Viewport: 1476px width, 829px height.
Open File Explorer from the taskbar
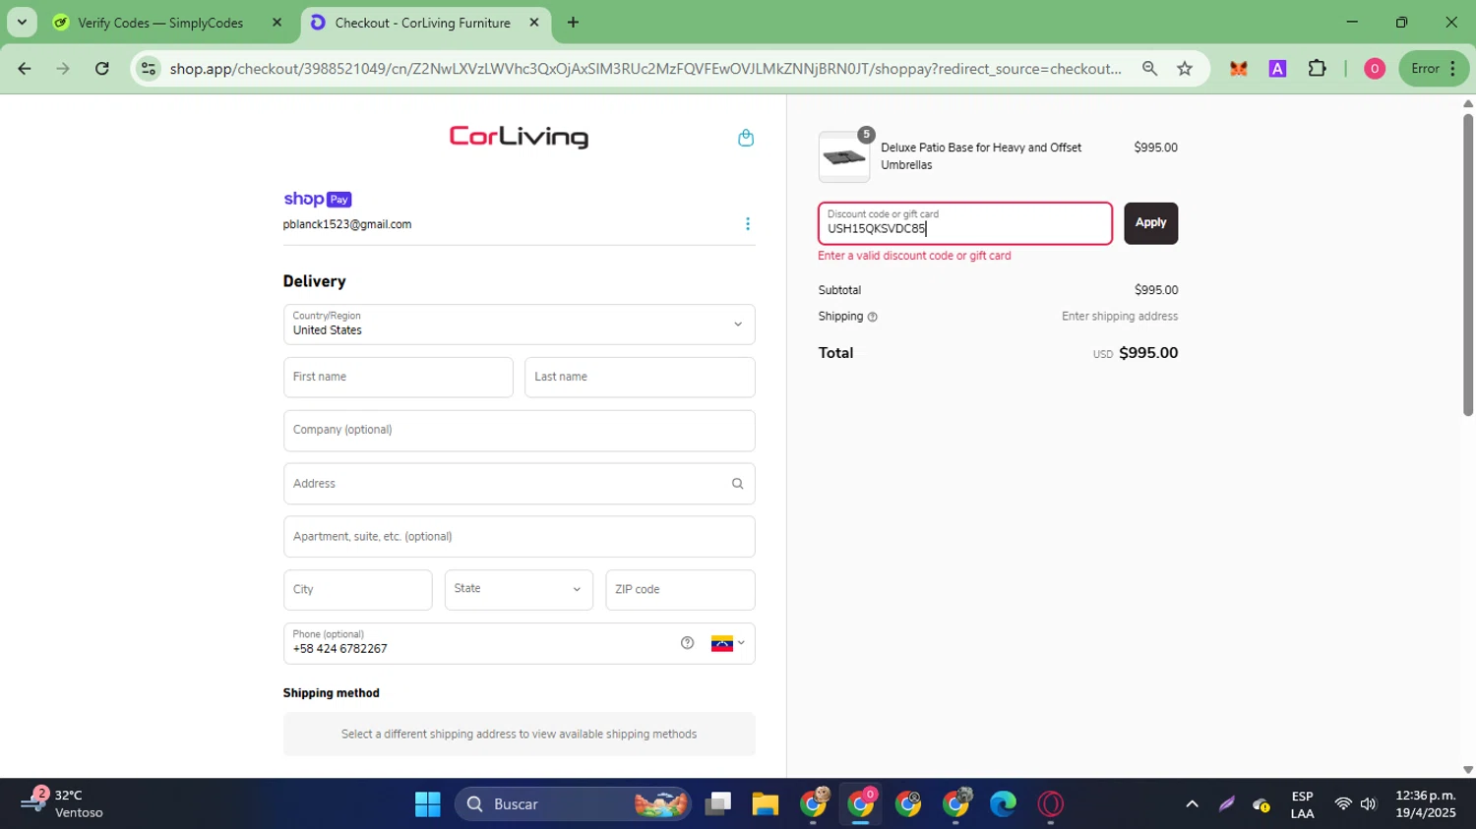pyautogui.click(x=766, y=804)
